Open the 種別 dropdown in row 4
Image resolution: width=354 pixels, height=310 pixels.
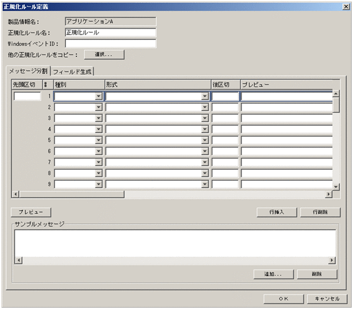pos(99,129)
